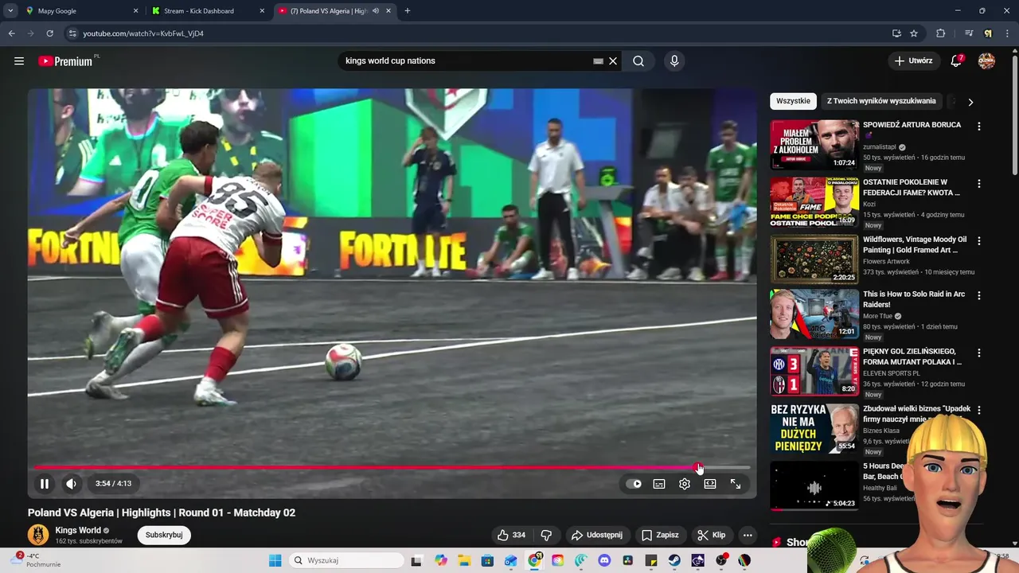The width and height of the screenshot is (1019, 573).
Task: Go back in browser history
Action: 11,33
